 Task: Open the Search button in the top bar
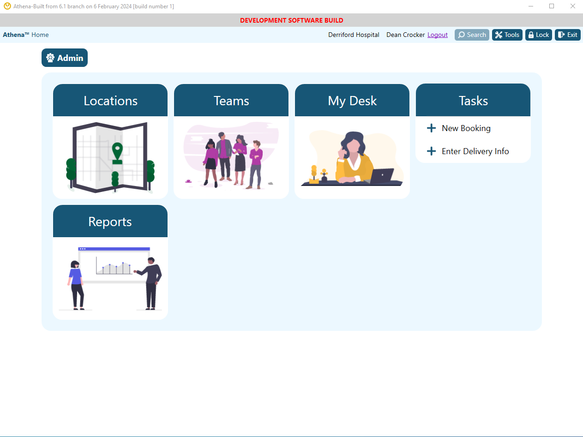pos(472,35)
